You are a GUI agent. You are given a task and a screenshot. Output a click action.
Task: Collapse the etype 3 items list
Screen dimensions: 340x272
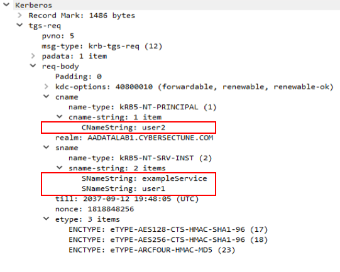(46, 219)
